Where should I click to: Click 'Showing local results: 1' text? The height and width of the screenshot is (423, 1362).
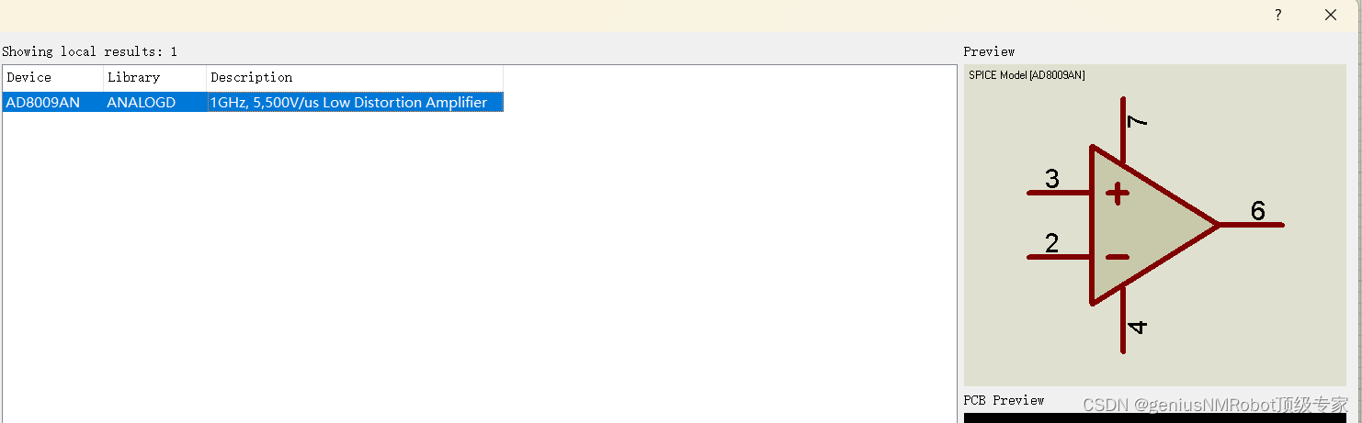tap(89, 51)
